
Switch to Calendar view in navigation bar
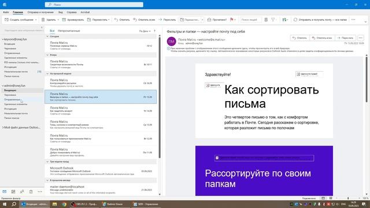tap(13, 192)
